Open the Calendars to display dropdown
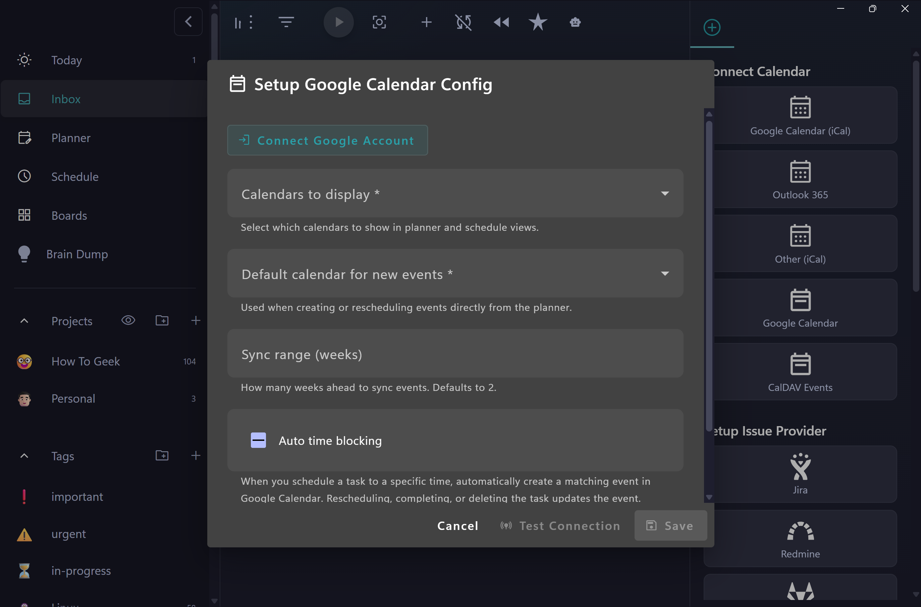The width and height of the screenshot is (921, 607). (x=455, y=193)
